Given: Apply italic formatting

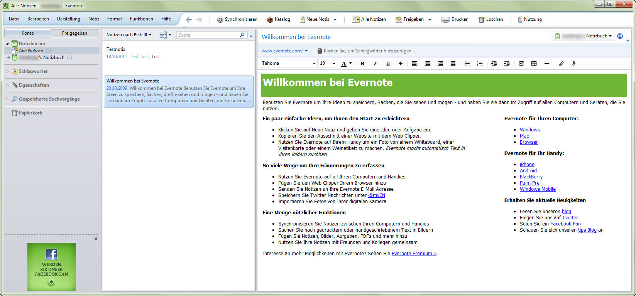Looking at the screenshot, I should pyautogui.click(x=375, y=64).
